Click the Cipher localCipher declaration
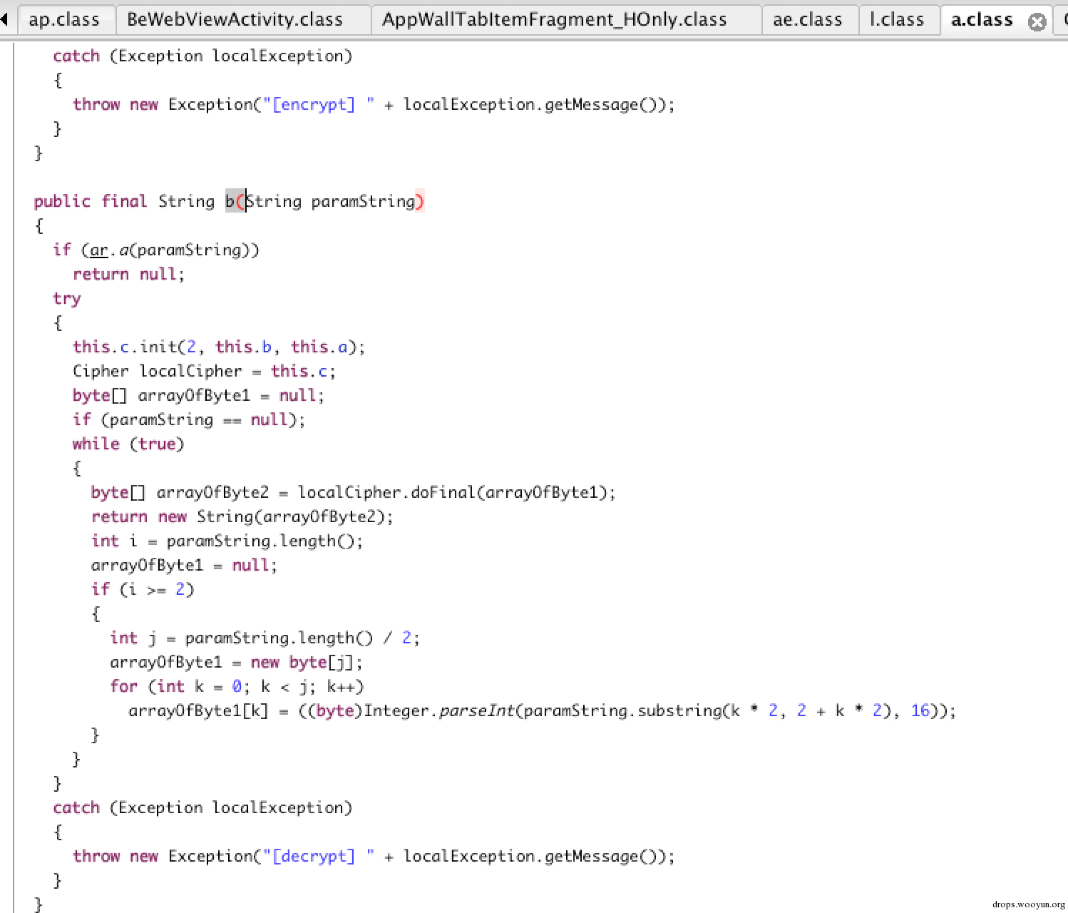1068x913 pixels. 204,372
